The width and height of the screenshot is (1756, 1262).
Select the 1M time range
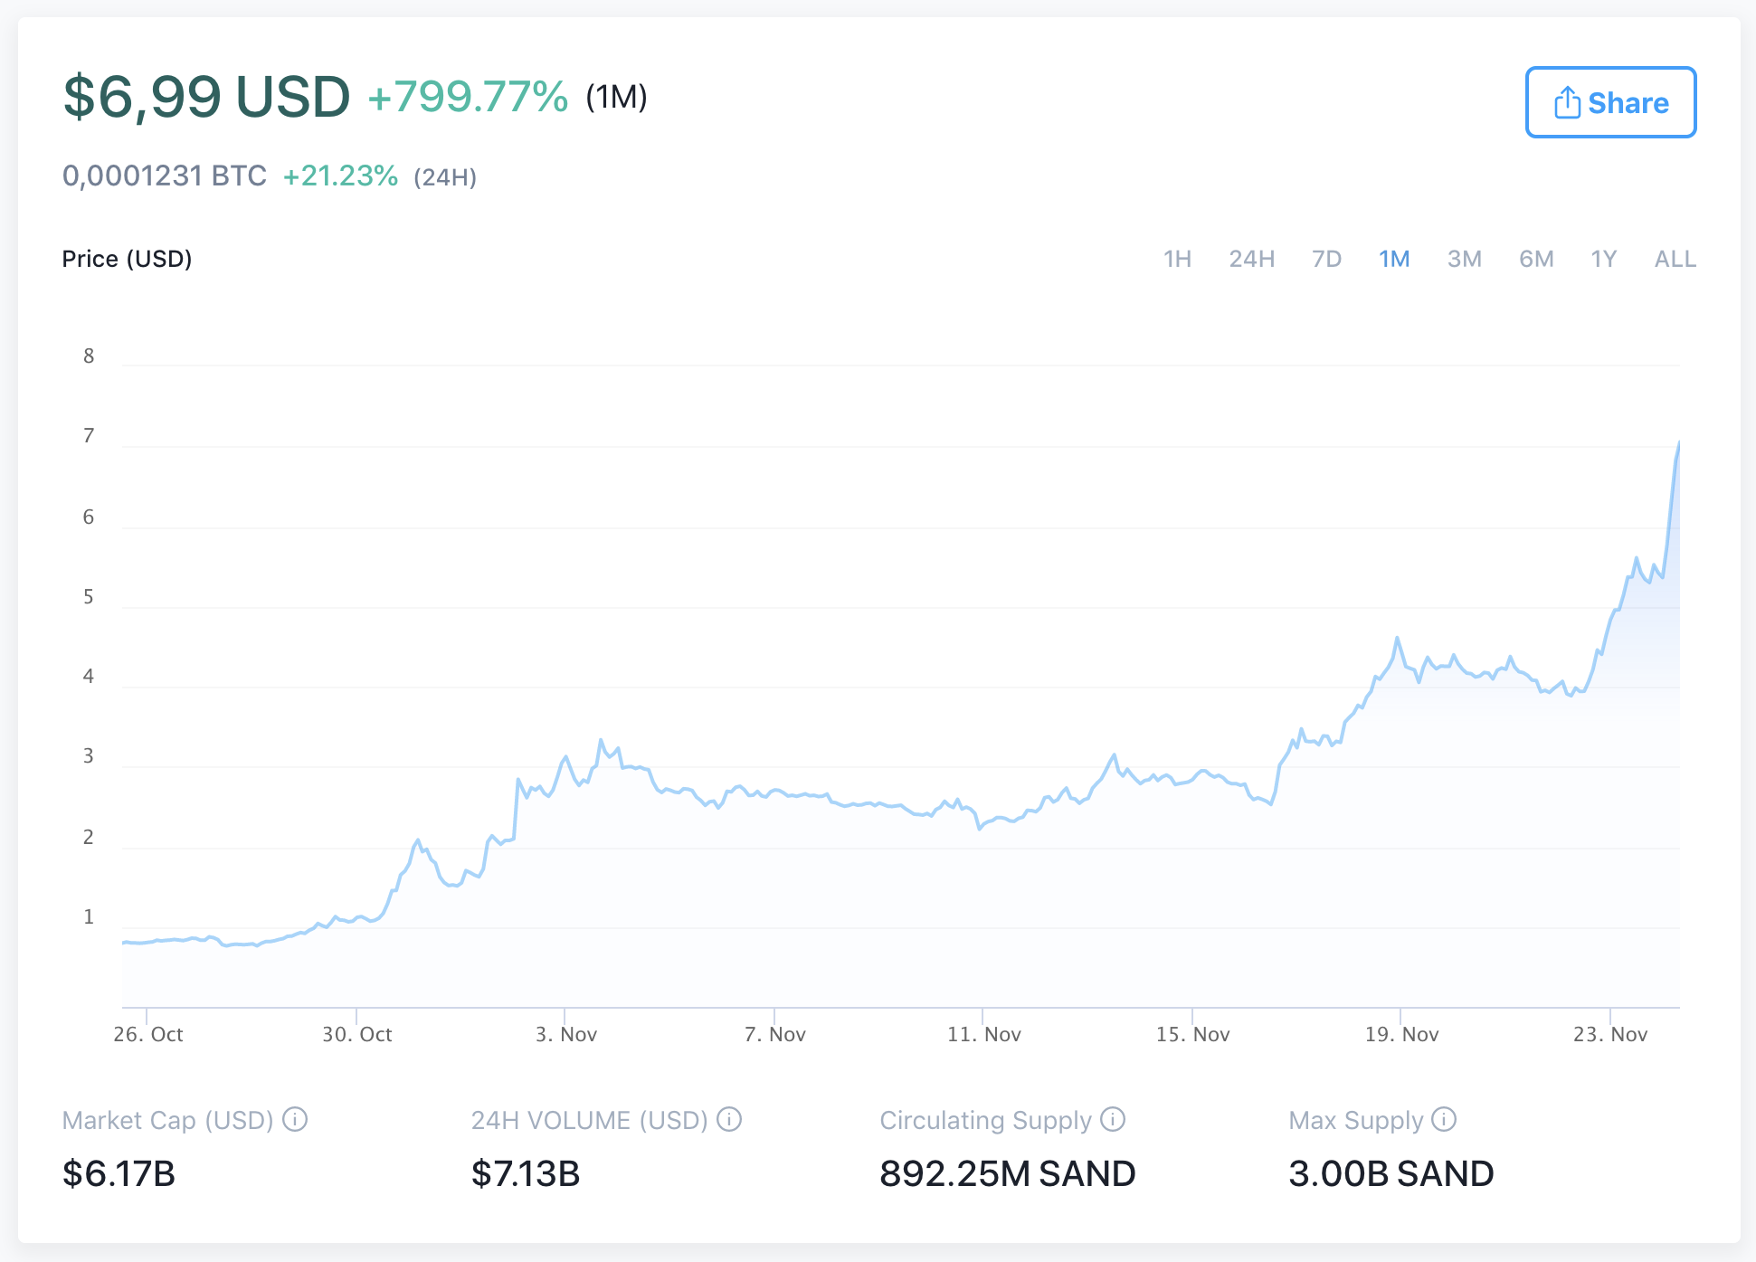(x=1394, y=259)
